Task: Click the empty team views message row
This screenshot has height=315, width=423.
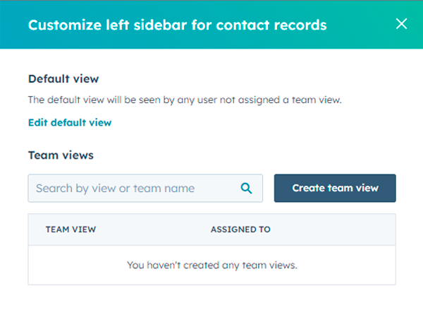Action: pyautogui.click(x=211, y=265)
